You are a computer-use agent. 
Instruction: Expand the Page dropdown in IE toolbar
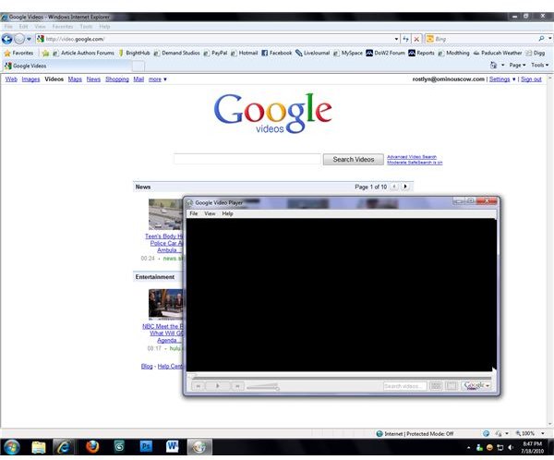516,66
